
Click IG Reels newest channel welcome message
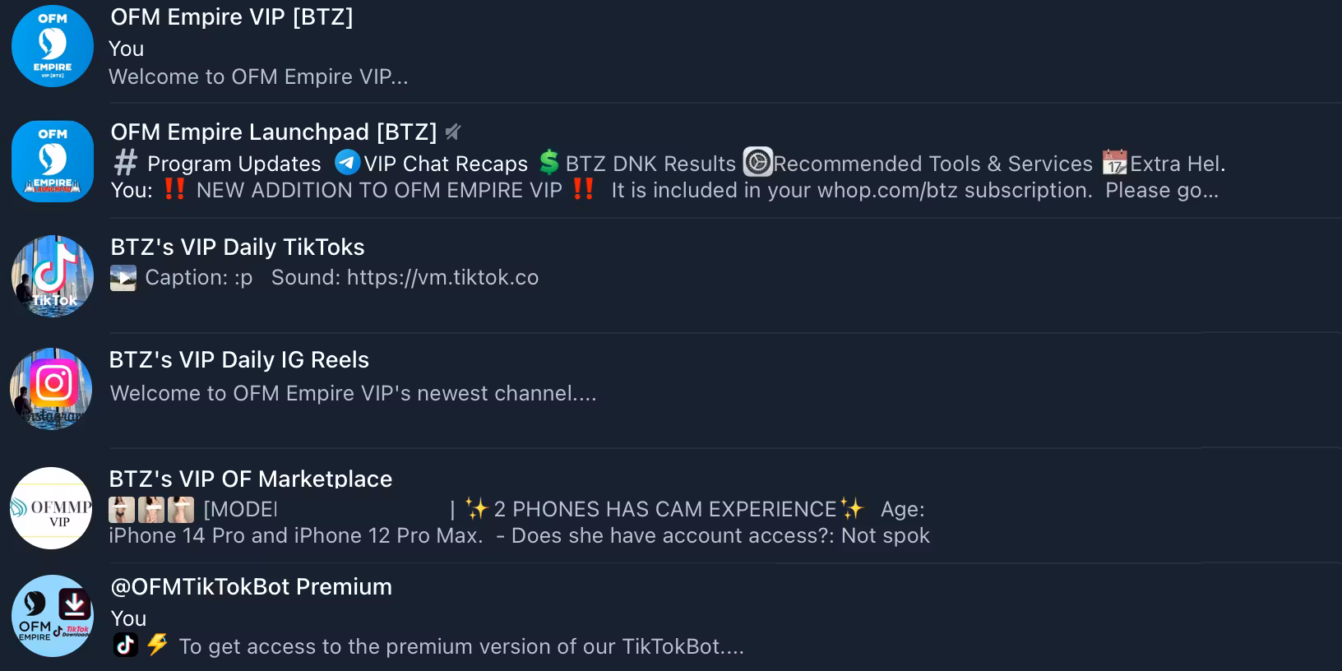[x=354, y=393]
